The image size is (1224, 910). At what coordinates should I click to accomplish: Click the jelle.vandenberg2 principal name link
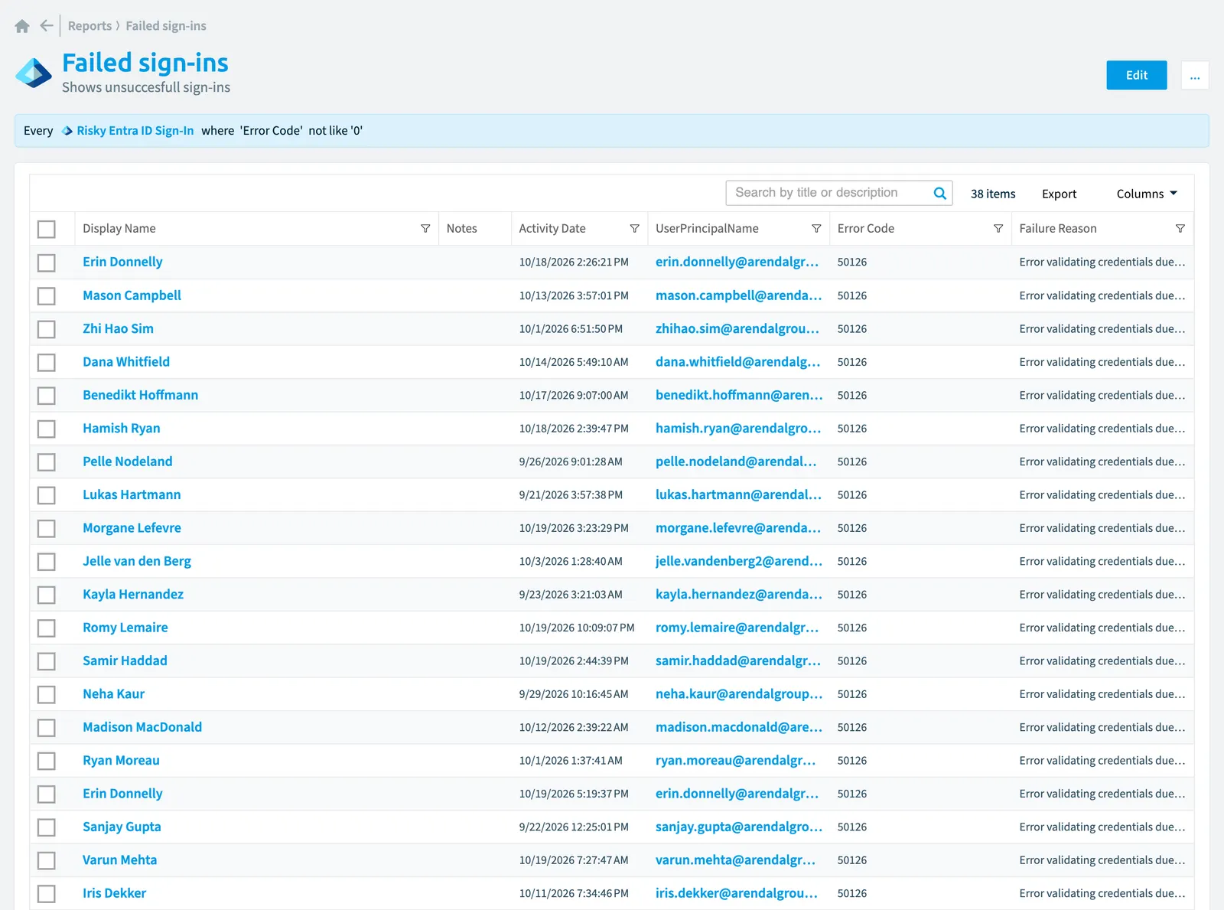click(x=739, y=561)
